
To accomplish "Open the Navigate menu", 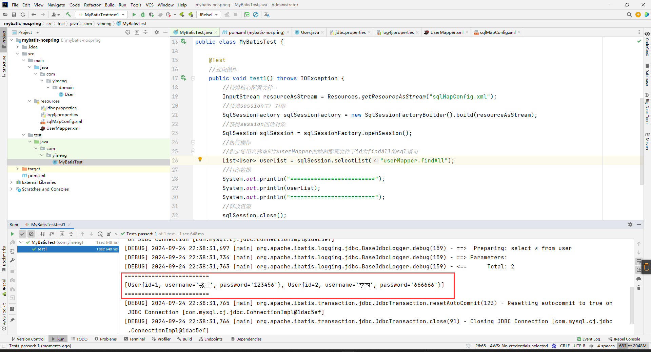I will coord(56,5).
